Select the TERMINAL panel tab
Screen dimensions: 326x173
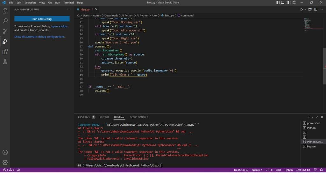click(119, 117)
